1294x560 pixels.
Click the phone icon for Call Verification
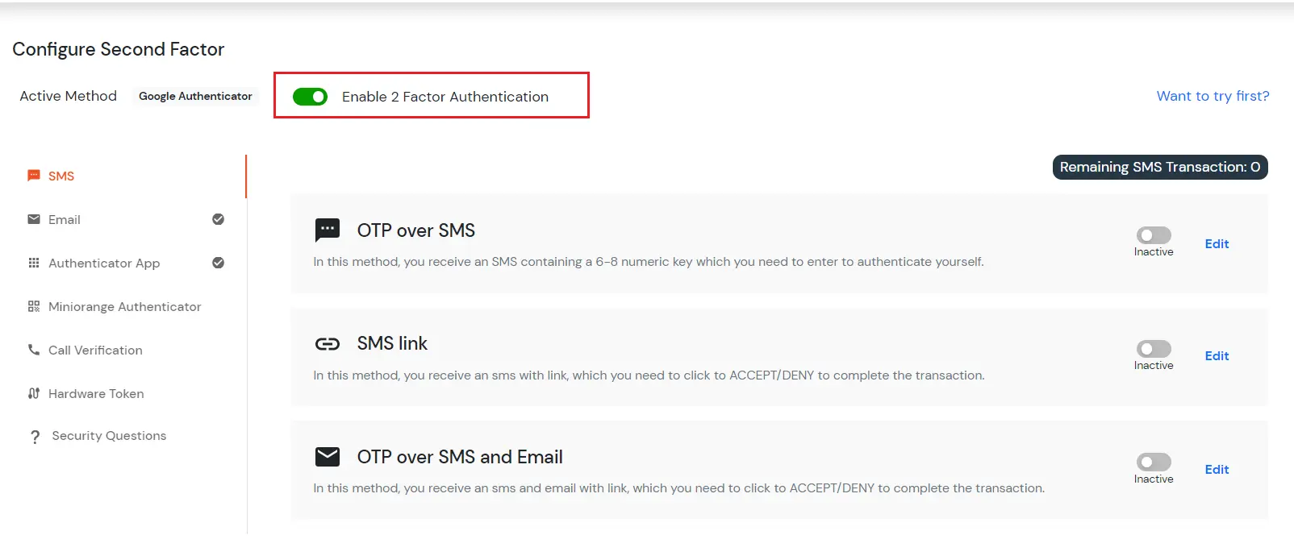tap(33, 350)
